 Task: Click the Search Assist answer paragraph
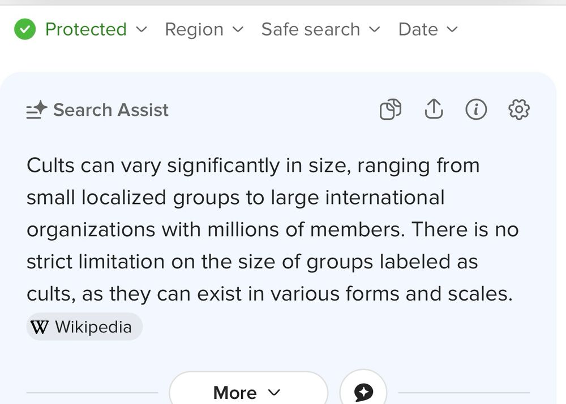(x=272, y=229)
